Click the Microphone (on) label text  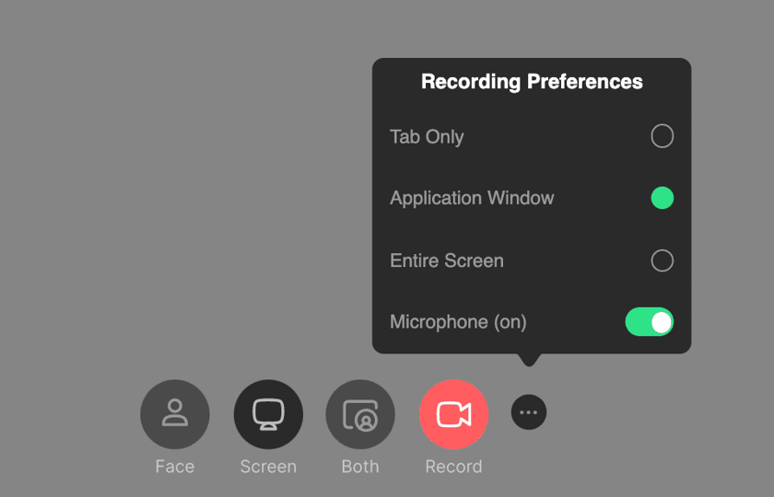(458, 322)
